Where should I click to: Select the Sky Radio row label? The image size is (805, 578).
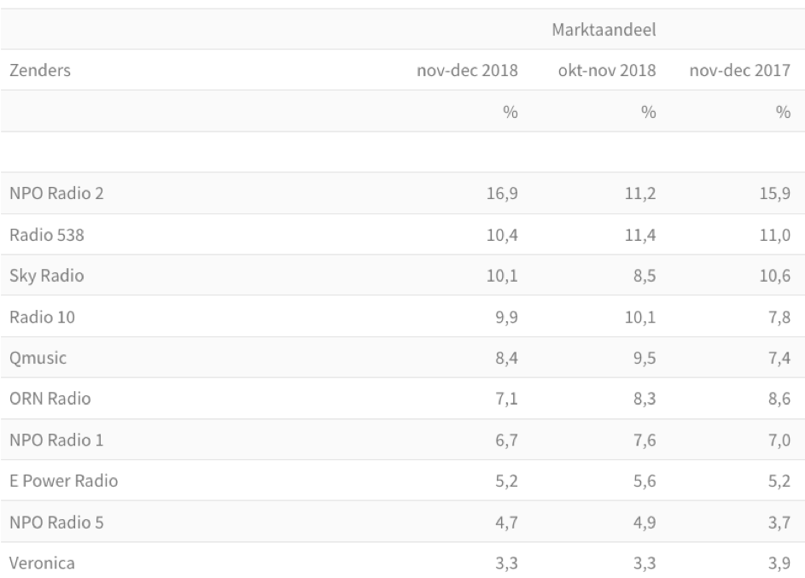[x=47, y=275]
